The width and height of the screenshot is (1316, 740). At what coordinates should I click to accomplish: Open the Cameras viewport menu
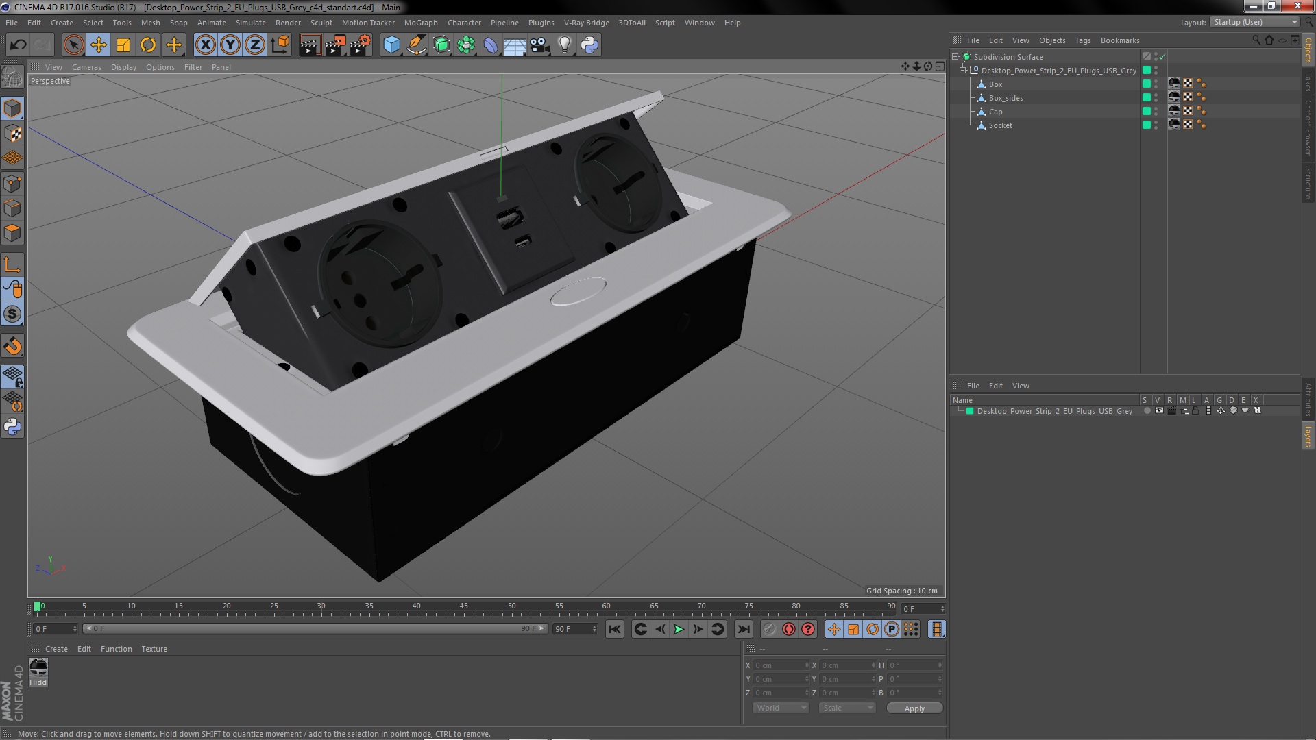tap(86, 67)
